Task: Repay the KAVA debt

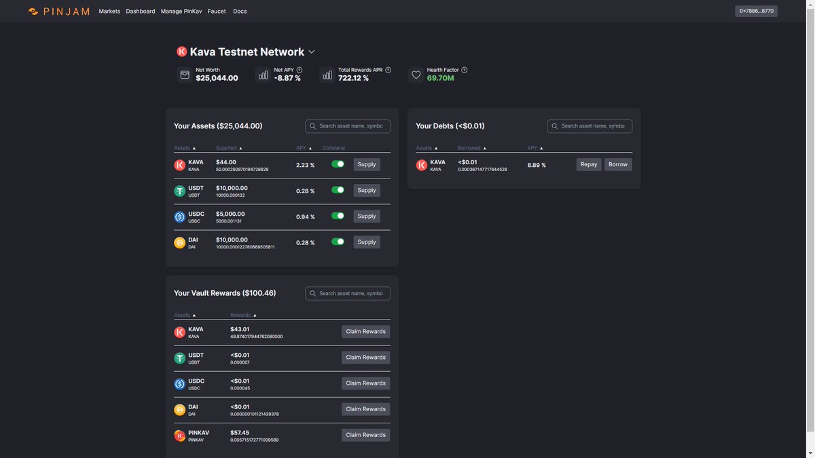Action: click(x=589, y=165)
